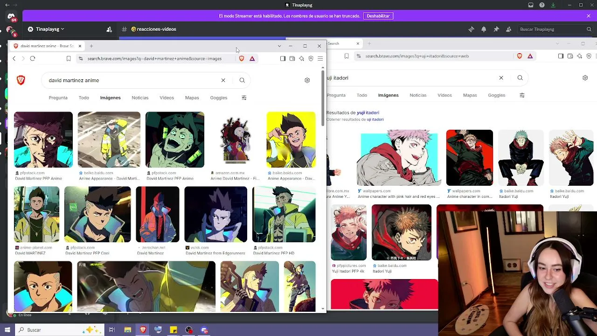597x336 pixels.
Task: Dismiss the streamer mode banner
Action: pyautogui.click(x=589, y=16)
